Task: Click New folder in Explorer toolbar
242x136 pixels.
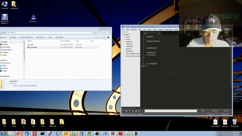Action: [59, 37]
